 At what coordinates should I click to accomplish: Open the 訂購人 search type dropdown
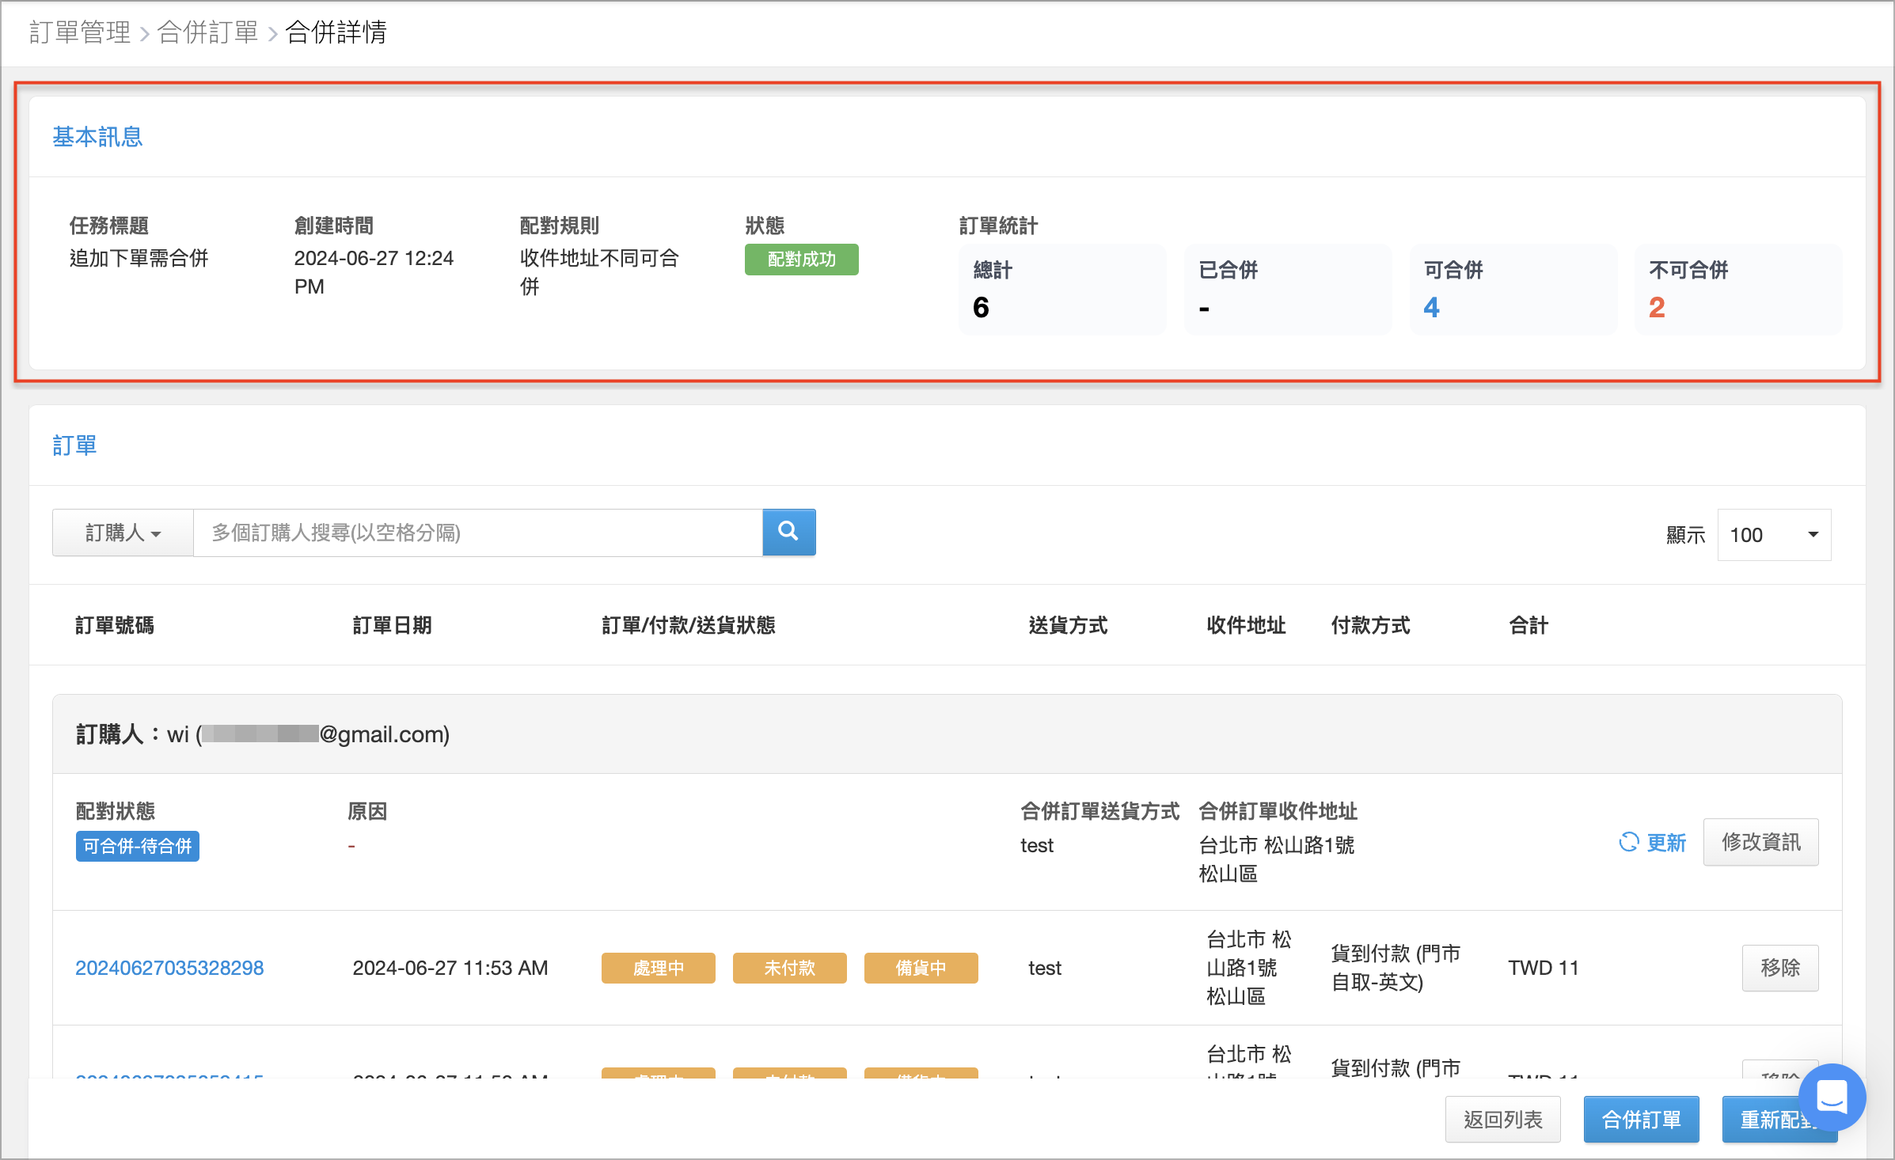click(x=123, y=533)
